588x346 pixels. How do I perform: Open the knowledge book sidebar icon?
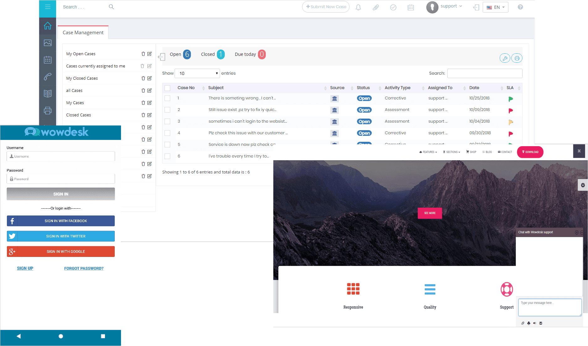click(x=48, y=93)
